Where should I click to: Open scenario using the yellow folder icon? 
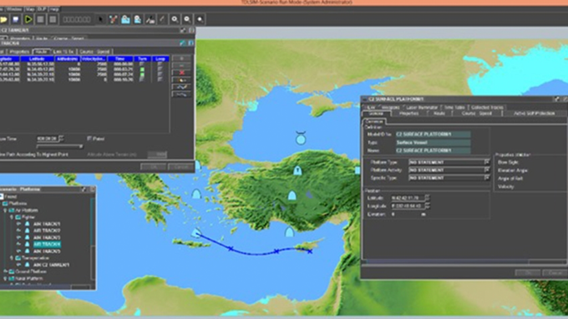[x=4, y=19]
